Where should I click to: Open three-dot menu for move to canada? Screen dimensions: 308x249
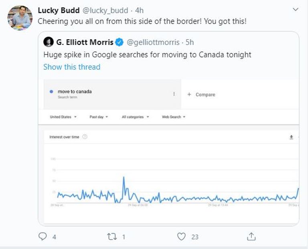[x=174, y=94]
